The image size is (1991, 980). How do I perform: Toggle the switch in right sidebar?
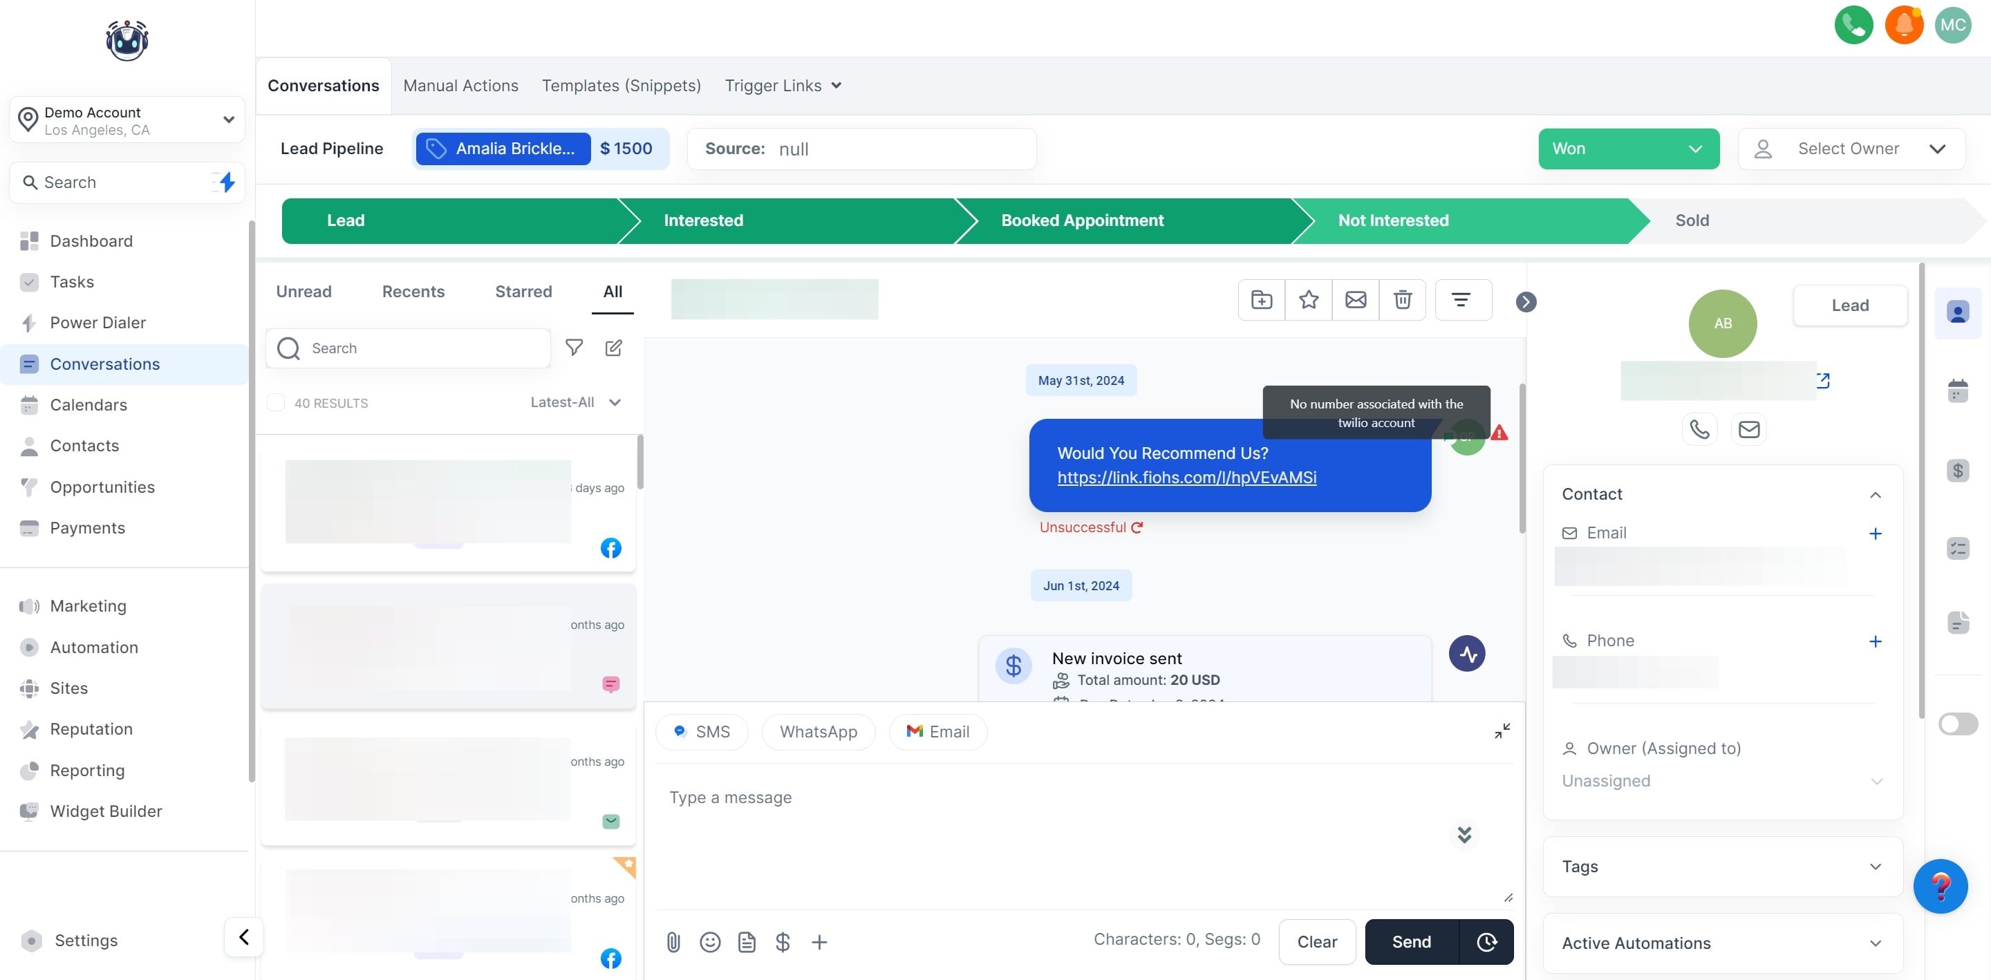[x=1957, y=724]
